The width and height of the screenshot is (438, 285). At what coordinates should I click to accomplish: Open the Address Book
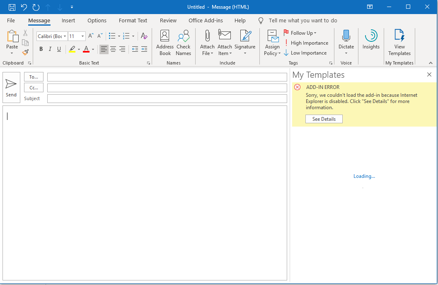tap(165, 43)
